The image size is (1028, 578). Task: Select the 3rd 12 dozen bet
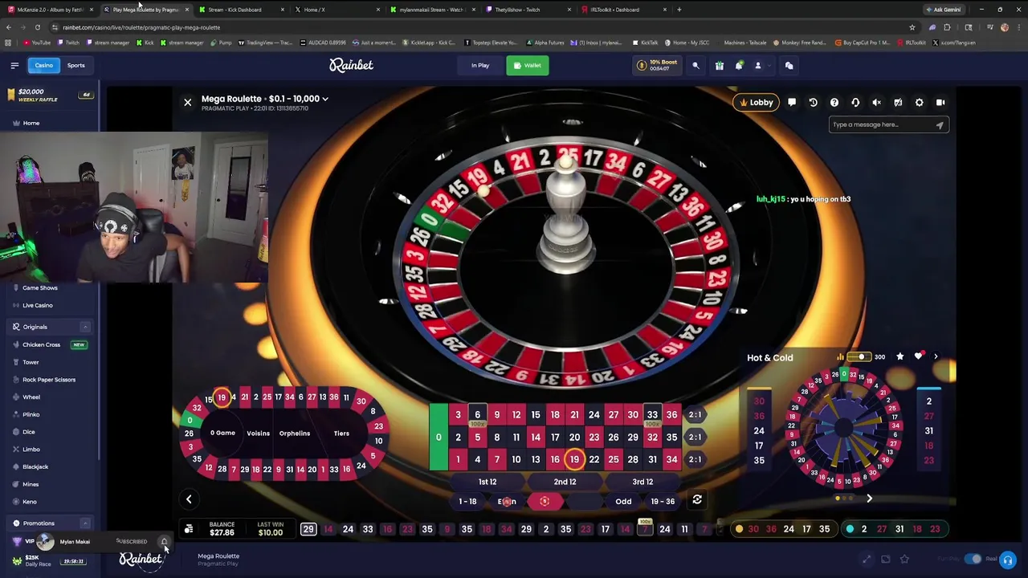click(x=642, y=482)
